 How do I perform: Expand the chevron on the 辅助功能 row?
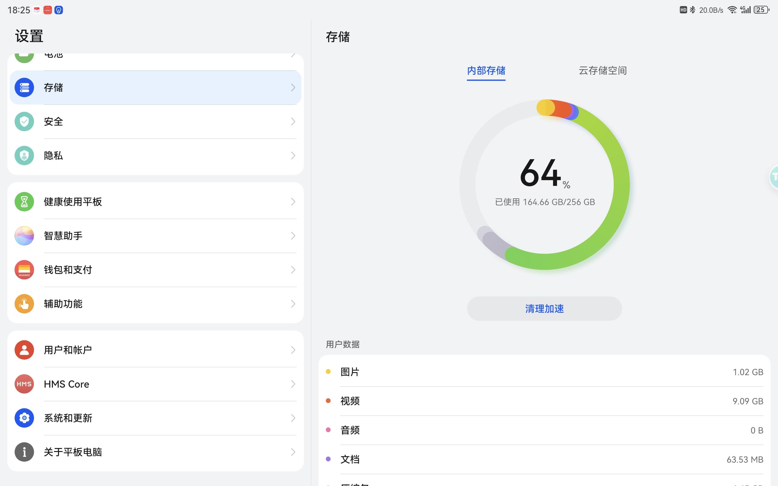click(x=293, y=304)
